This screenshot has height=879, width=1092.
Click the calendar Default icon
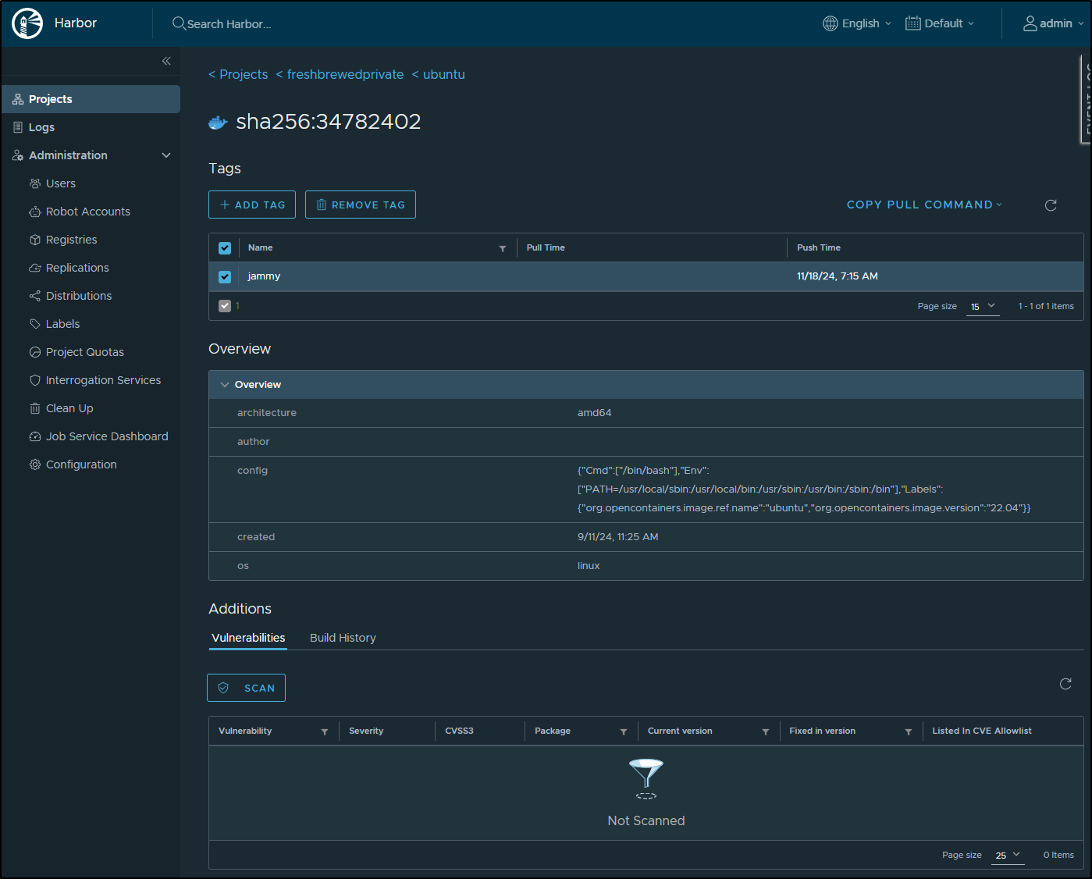pos(913,23)
